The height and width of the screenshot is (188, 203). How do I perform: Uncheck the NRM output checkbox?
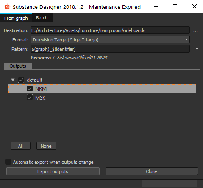(x=30, y=88)
